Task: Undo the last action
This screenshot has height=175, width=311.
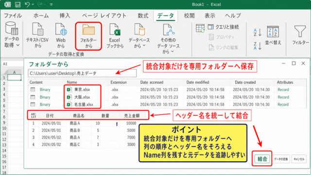Action: [27, 4]
